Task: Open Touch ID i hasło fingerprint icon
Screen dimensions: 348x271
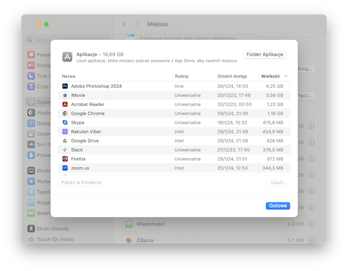Action: 31,239
